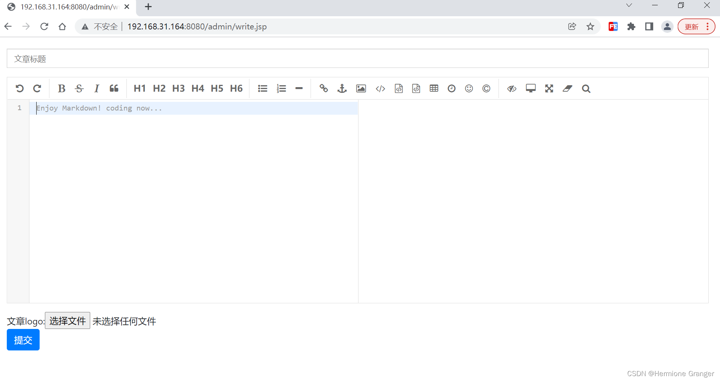
Task: Insert a table with the grid icon
Action: (434, 89)
